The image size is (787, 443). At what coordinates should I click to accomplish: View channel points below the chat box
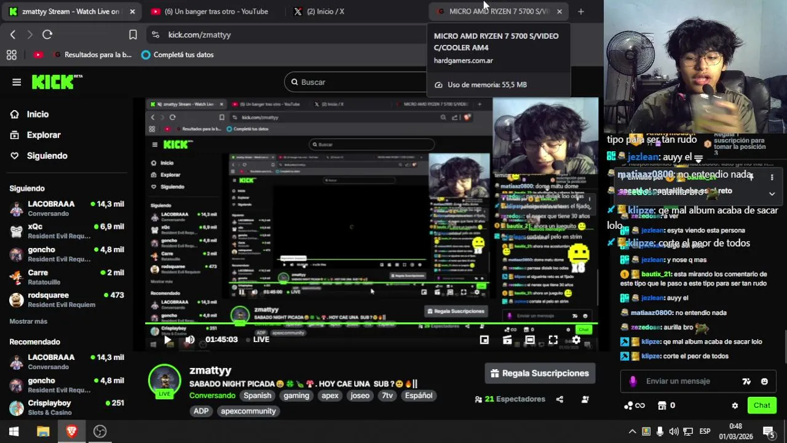634,405
